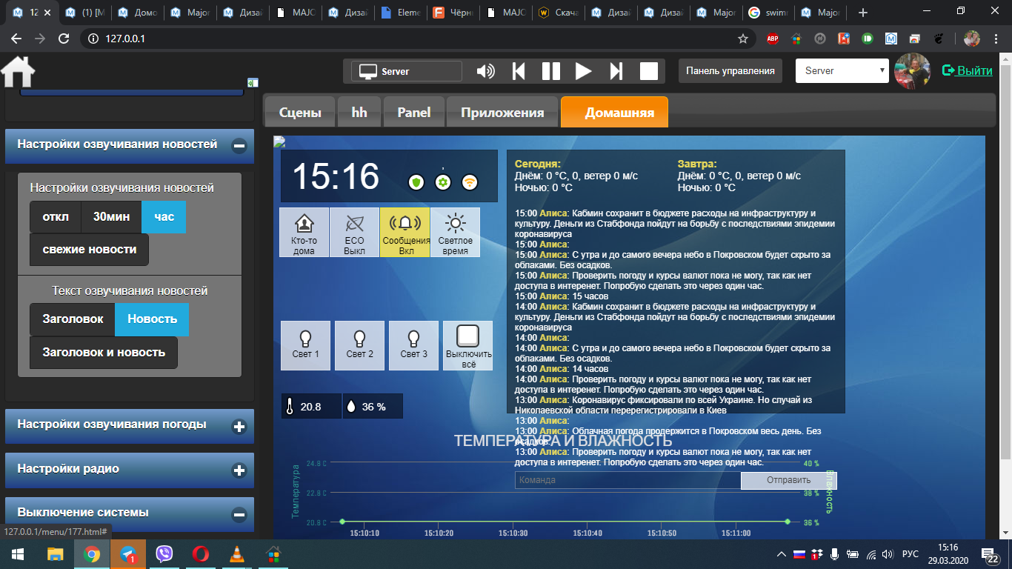Pause playback with the pause button
The height and width of the screenshot is (569, 1012).
[x=550, y=71]
